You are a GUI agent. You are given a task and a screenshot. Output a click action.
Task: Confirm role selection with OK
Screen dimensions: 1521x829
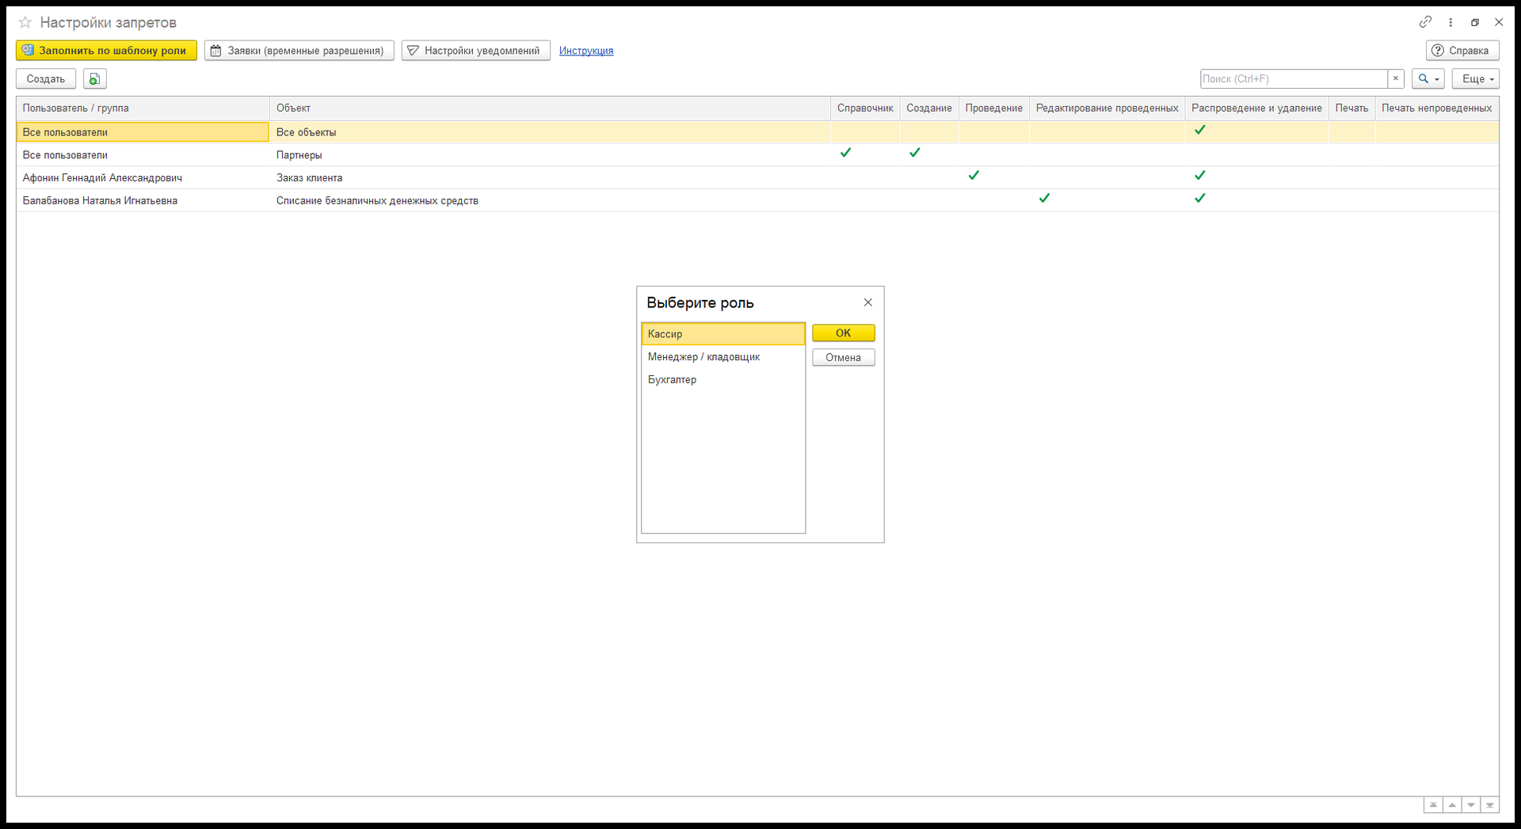[843, 333]
